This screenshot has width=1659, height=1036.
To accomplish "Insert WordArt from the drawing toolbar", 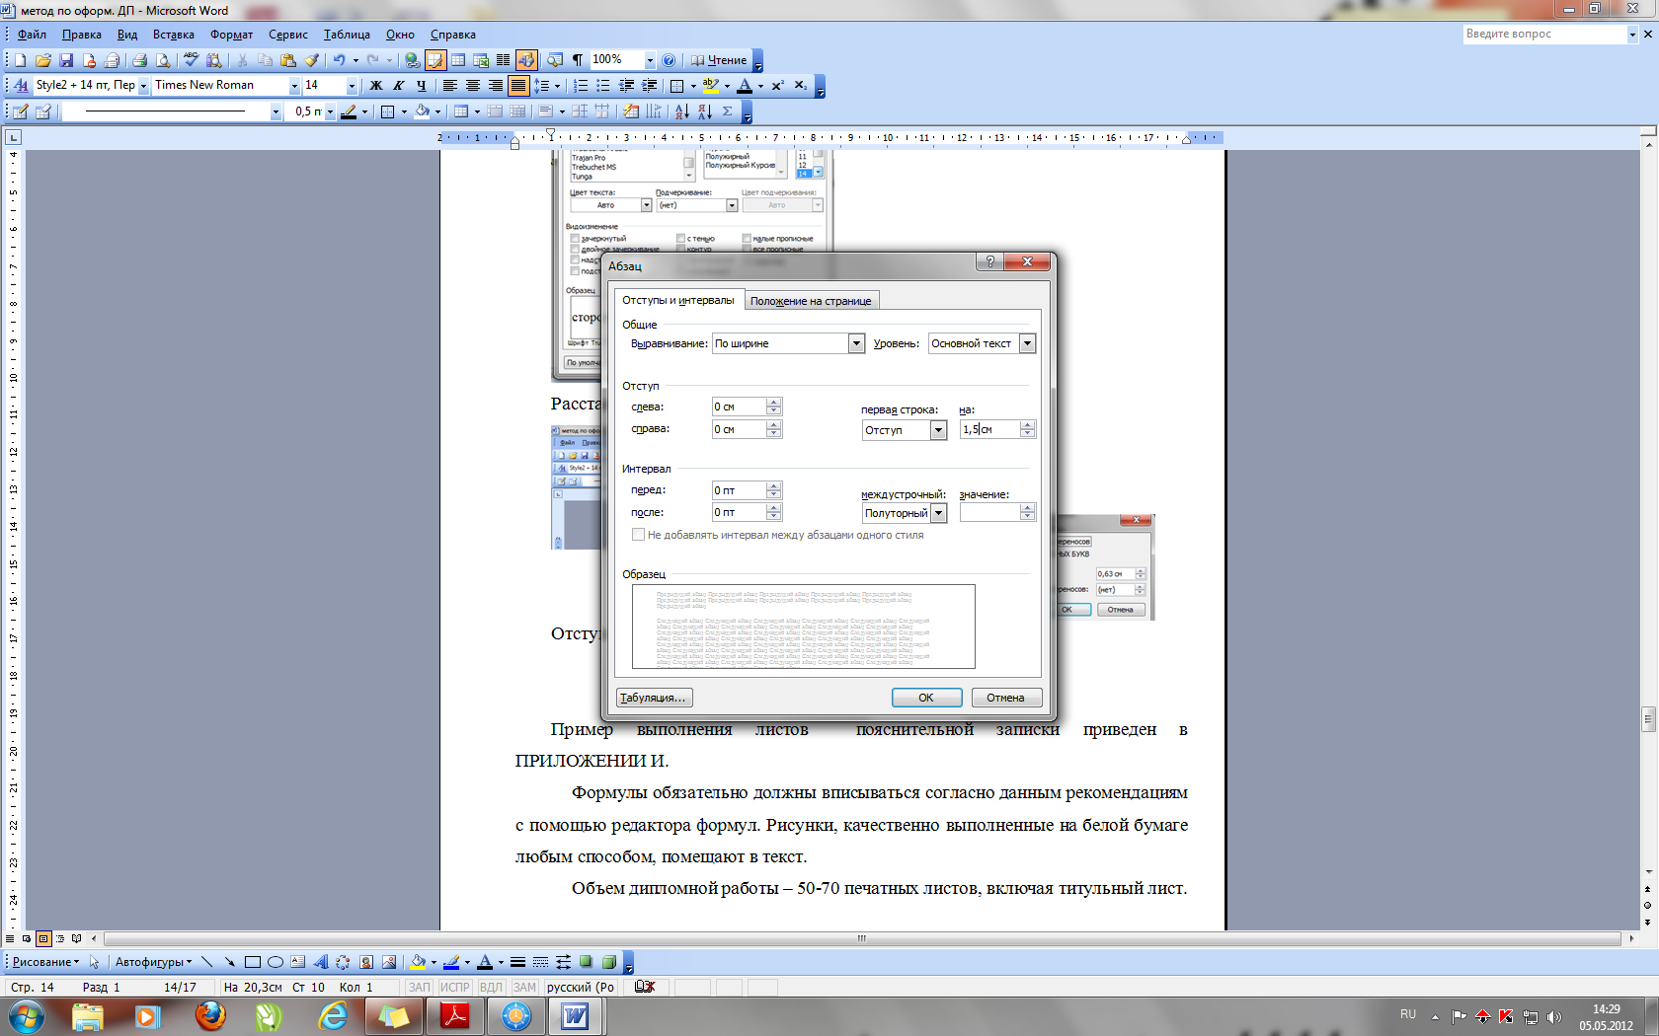I will coord(320,962).
